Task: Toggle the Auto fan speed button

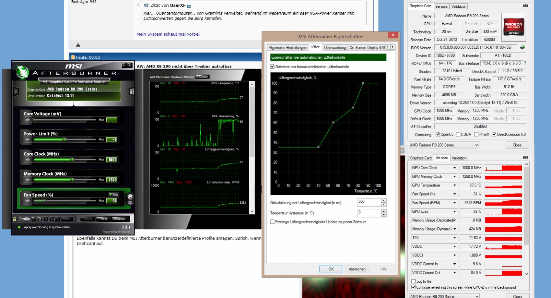Action: (x=114, y=195)
